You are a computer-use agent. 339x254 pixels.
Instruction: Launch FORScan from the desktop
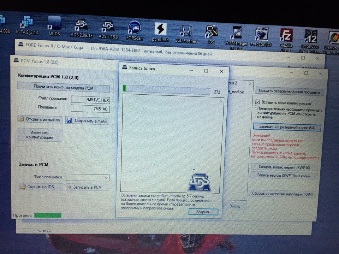[x=134, y=30]
